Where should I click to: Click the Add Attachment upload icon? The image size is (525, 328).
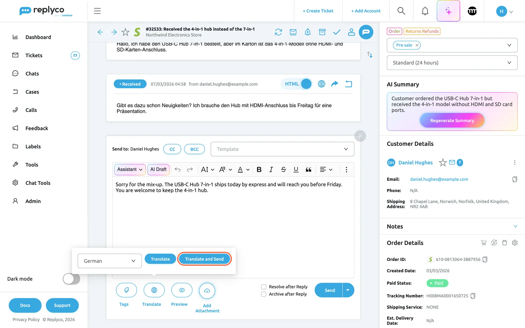click(207, 291)
